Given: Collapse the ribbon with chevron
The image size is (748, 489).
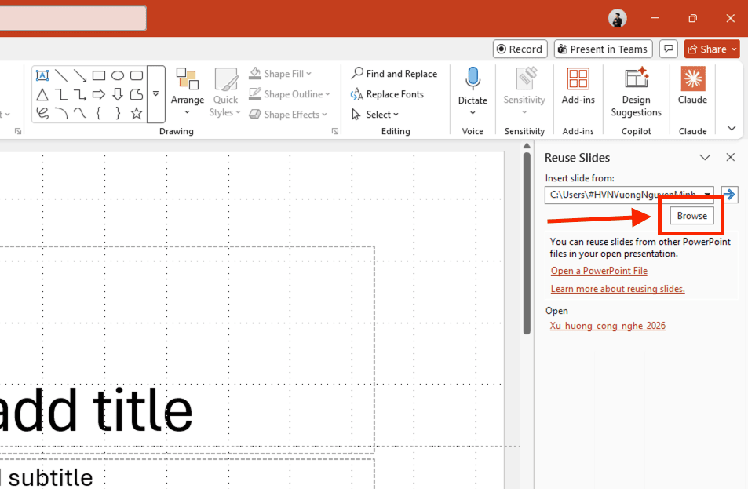Looking at the screenshot, I should 732,128.
